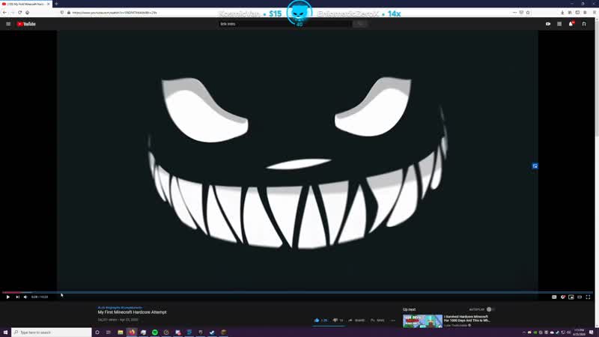Click the Share button below video
This screenshot has width=599, height=337.
pos(356,320)
